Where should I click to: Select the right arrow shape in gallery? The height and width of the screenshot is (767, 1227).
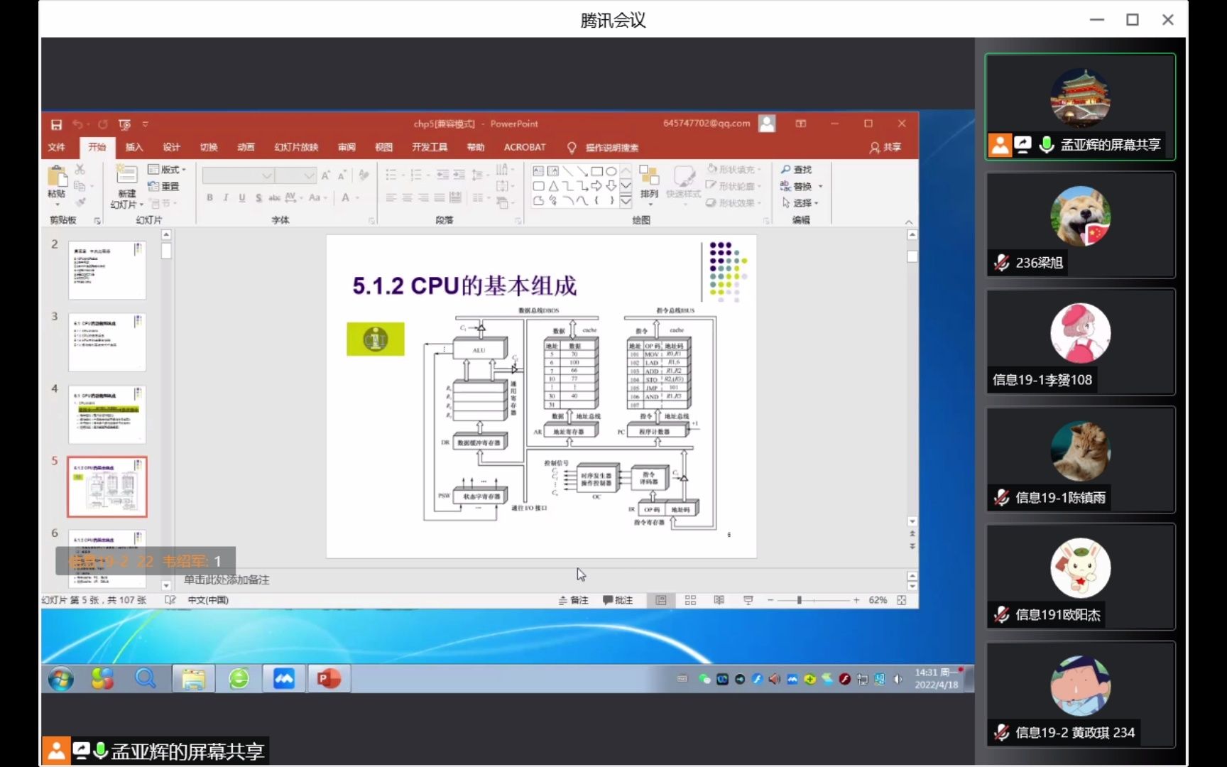[x=597, y=186]
